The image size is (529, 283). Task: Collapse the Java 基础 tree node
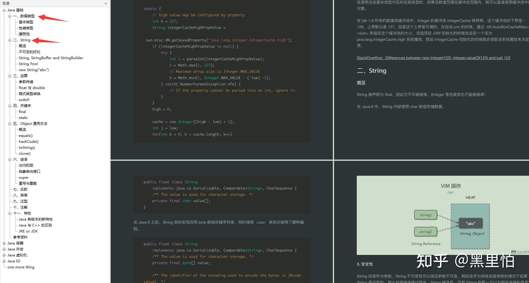pyautogui.click(x=4, y=10)
